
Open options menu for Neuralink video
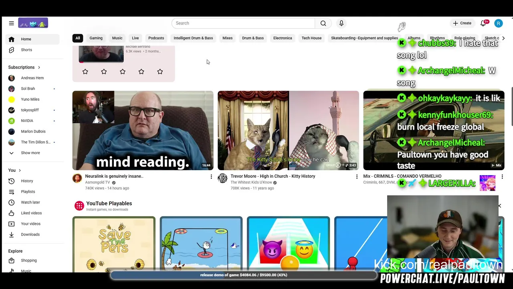(x=211, y=177)
